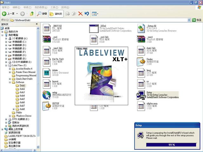Click the move-to folder toolbar icon
The height and width of the screenshot is (152, 203).
tap(68, 14)
